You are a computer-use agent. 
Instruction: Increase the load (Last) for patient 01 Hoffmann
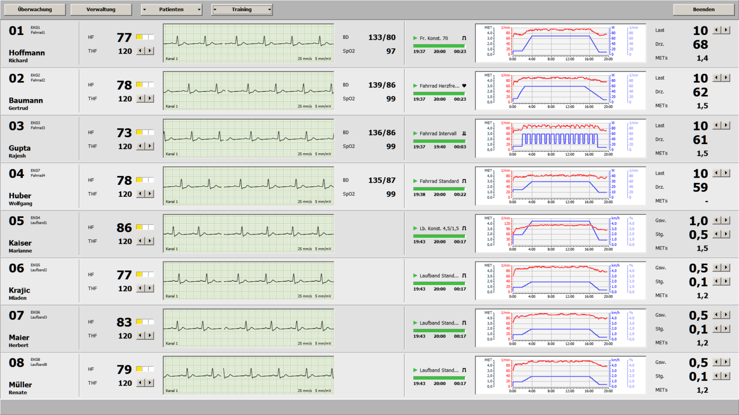coord(726,30)
